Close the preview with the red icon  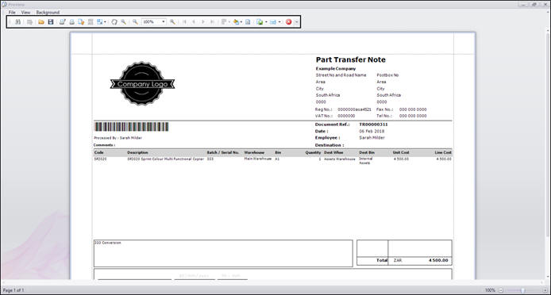(x=288, y=21)
